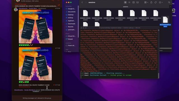Select the file 5589988019051.session
179x101 pixels.
pyautogui.click(x=121, y=15)
